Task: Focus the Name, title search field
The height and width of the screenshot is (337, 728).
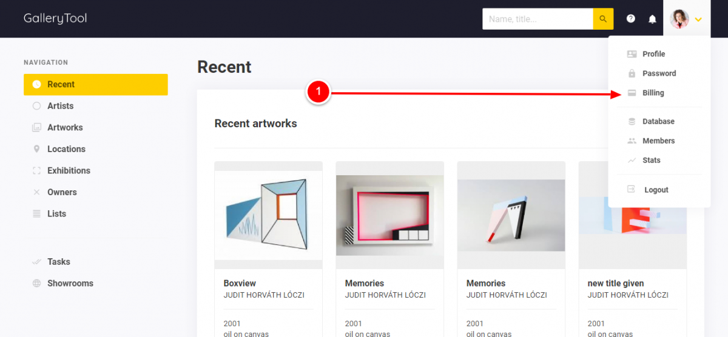Action: click(x=538, y=19)
